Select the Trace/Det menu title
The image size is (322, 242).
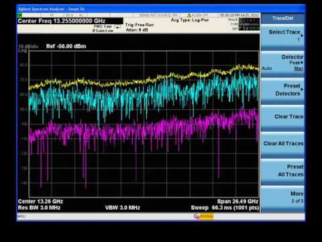coord(282,18)
